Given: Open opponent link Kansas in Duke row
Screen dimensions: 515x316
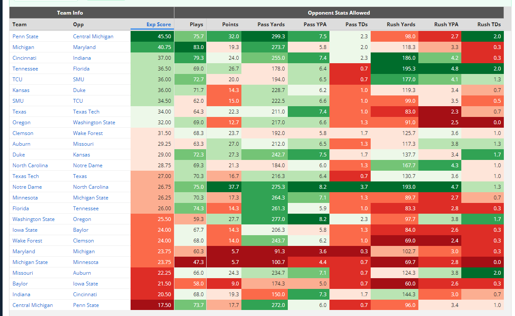Looking at the screenshot, I should pyautogui.click(x=82, y=154).
